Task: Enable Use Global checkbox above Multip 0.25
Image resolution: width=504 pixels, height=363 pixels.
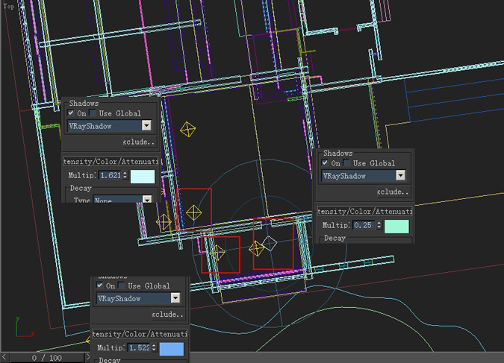Action: [x=346, y=162]
